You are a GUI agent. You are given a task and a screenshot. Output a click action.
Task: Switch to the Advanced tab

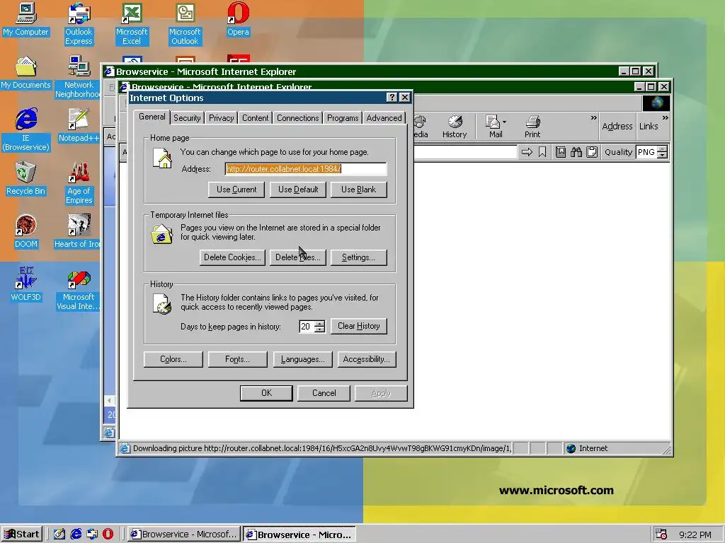tap(384, 118)
